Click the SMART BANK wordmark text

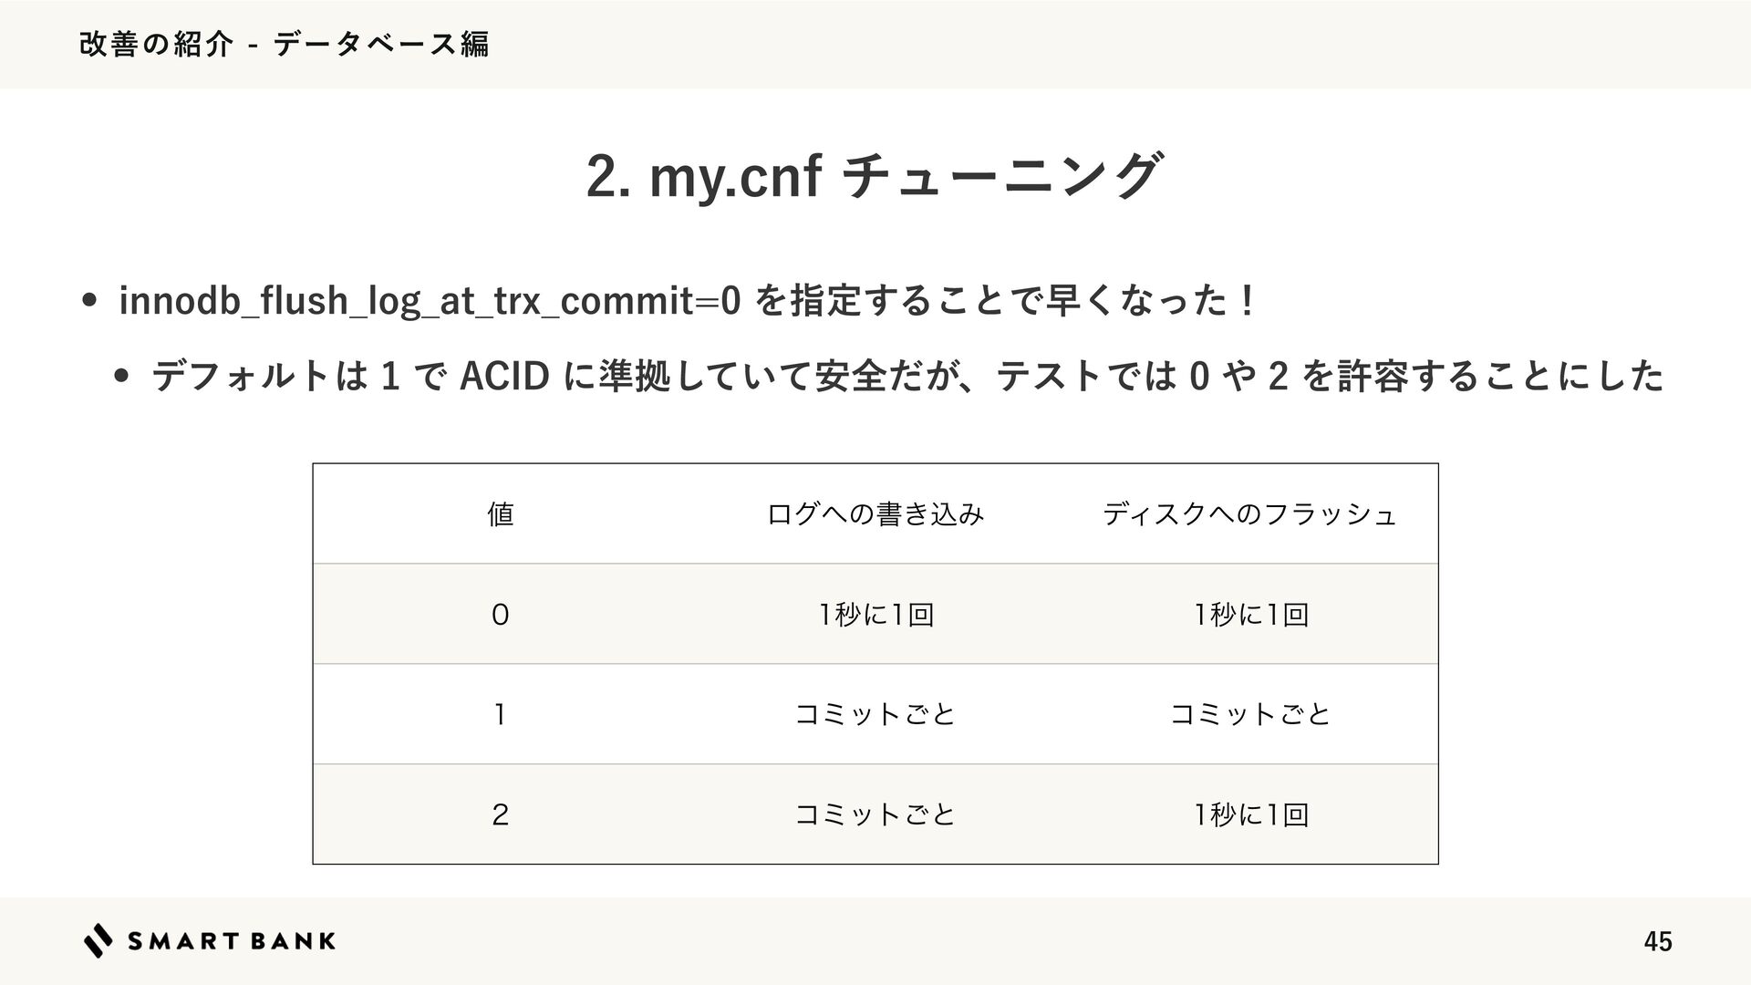point(232,941)
